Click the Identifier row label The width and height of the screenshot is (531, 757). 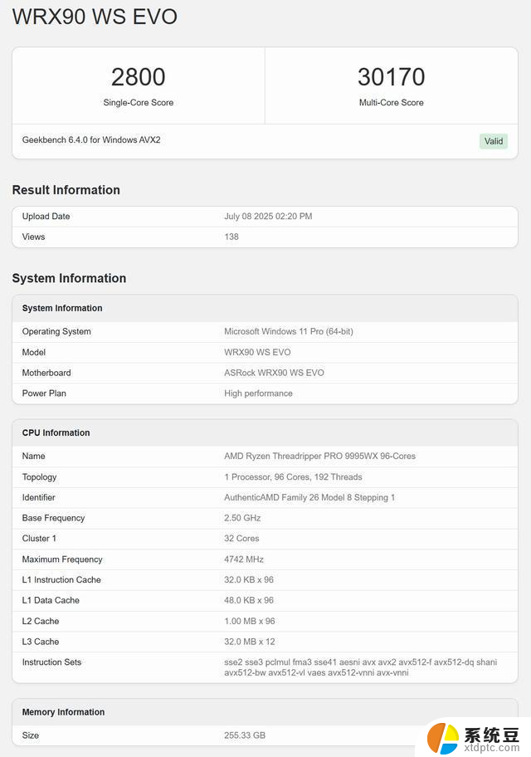(x=39, y=497)
